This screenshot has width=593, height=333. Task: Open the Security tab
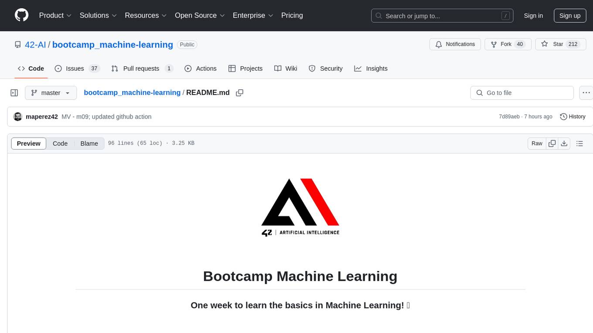326,68
